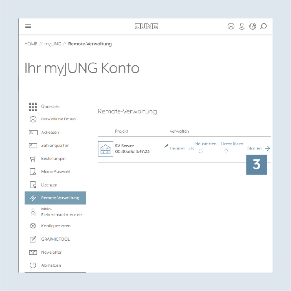Open Lizenzen menu item
Viewport: 291px width, 291px height.
point(49,185)
